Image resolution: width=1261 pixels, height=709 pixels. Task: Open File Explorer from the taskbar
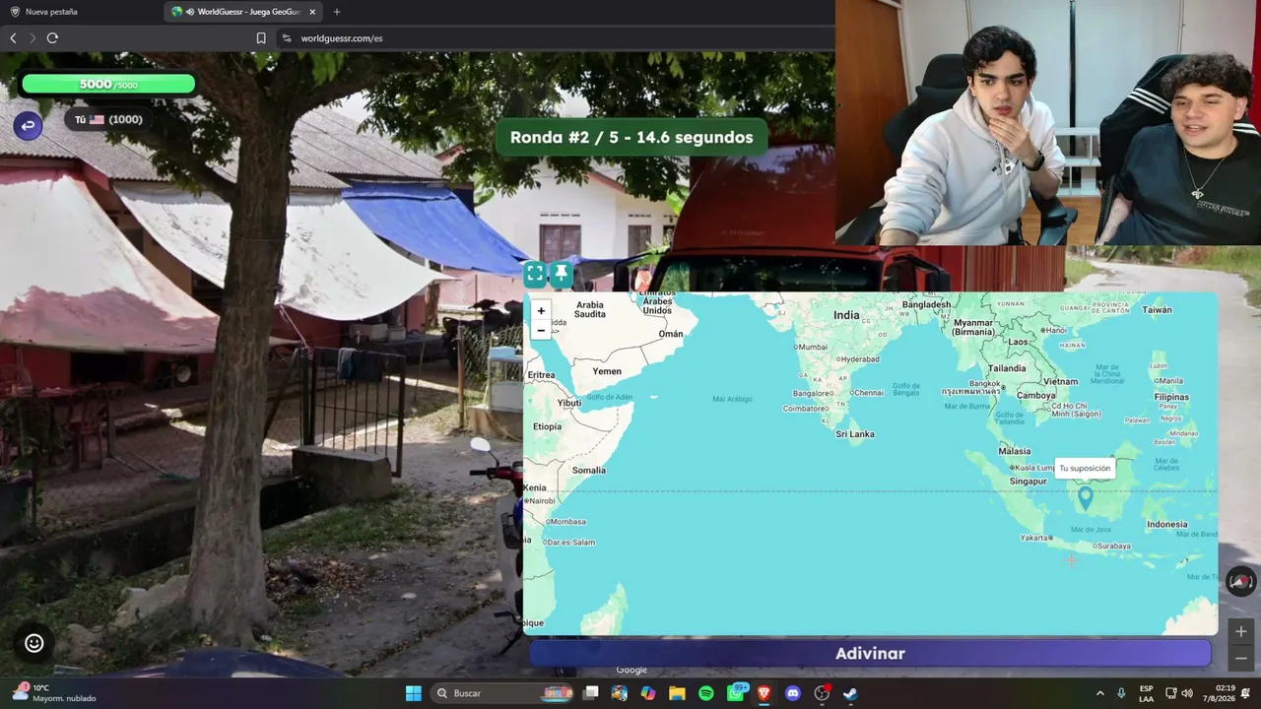(x=677, y=693)
